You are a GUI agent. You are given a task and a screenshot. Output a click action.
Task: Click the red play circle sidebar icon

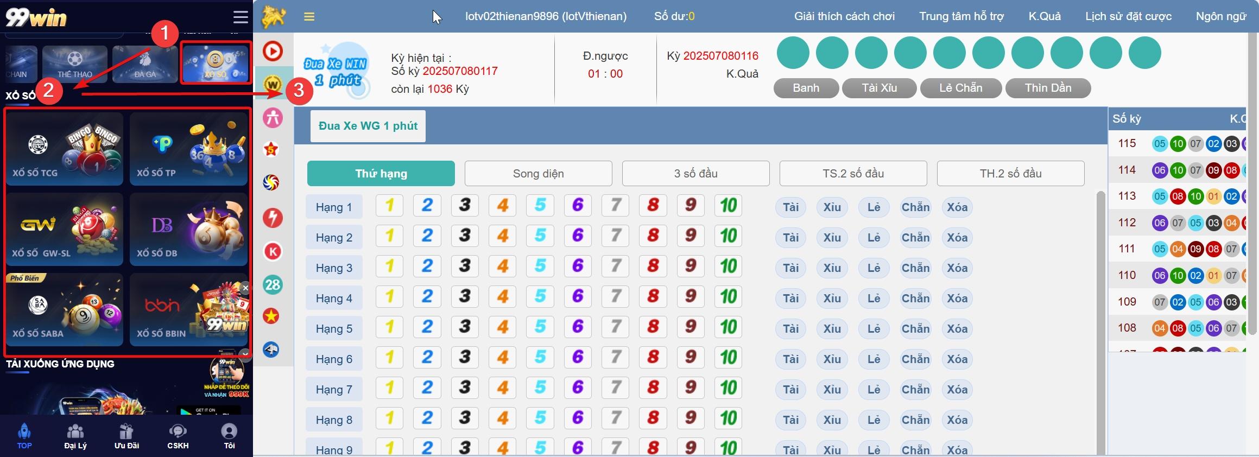(x=273, y=52)
